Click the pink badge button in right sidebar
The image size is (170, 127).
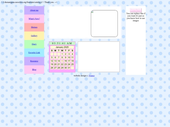pyautogui.click(x=136, y=10)
